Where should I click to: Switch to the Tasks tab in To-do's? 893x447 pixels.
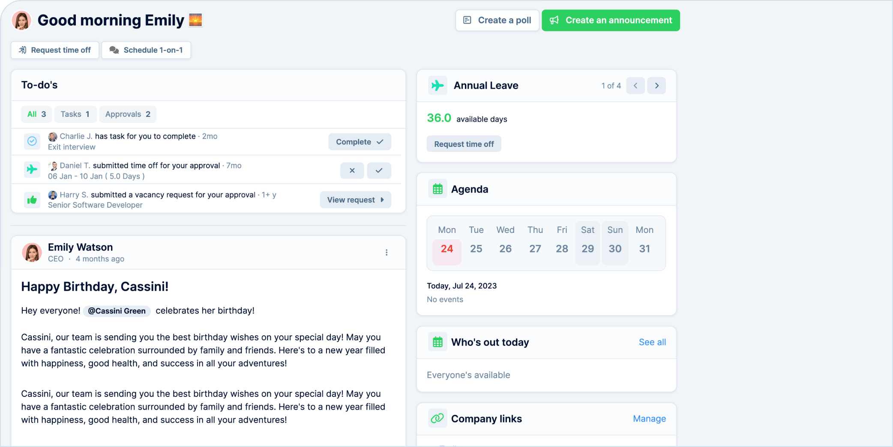(x=75, y=114)
